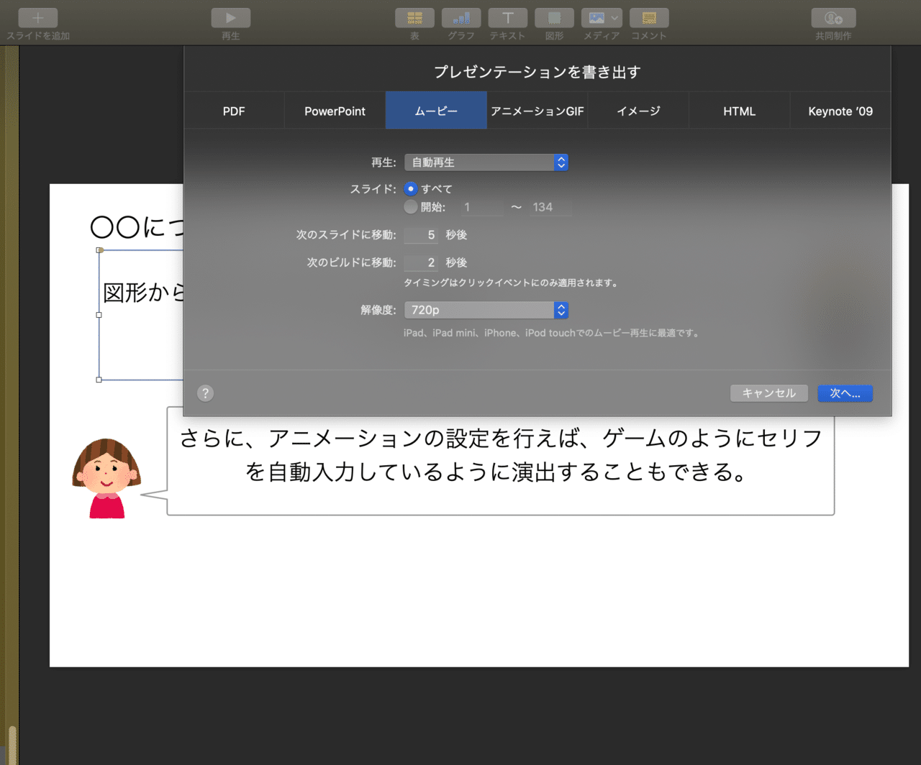This screenshot has width=921, height=765.
Task: Switch to the イメージ export tab
Action: (x=638, y=111)
